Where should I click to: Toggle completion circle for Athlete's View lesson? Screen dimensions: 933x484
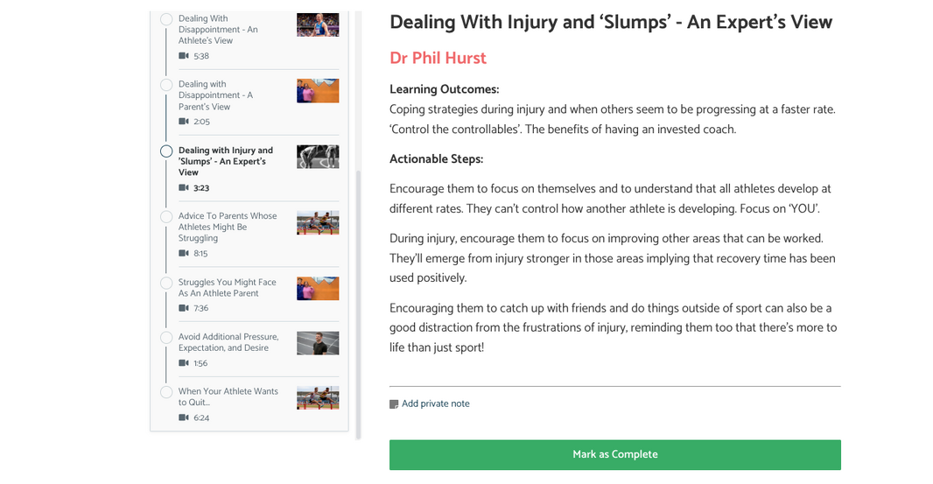166,18
